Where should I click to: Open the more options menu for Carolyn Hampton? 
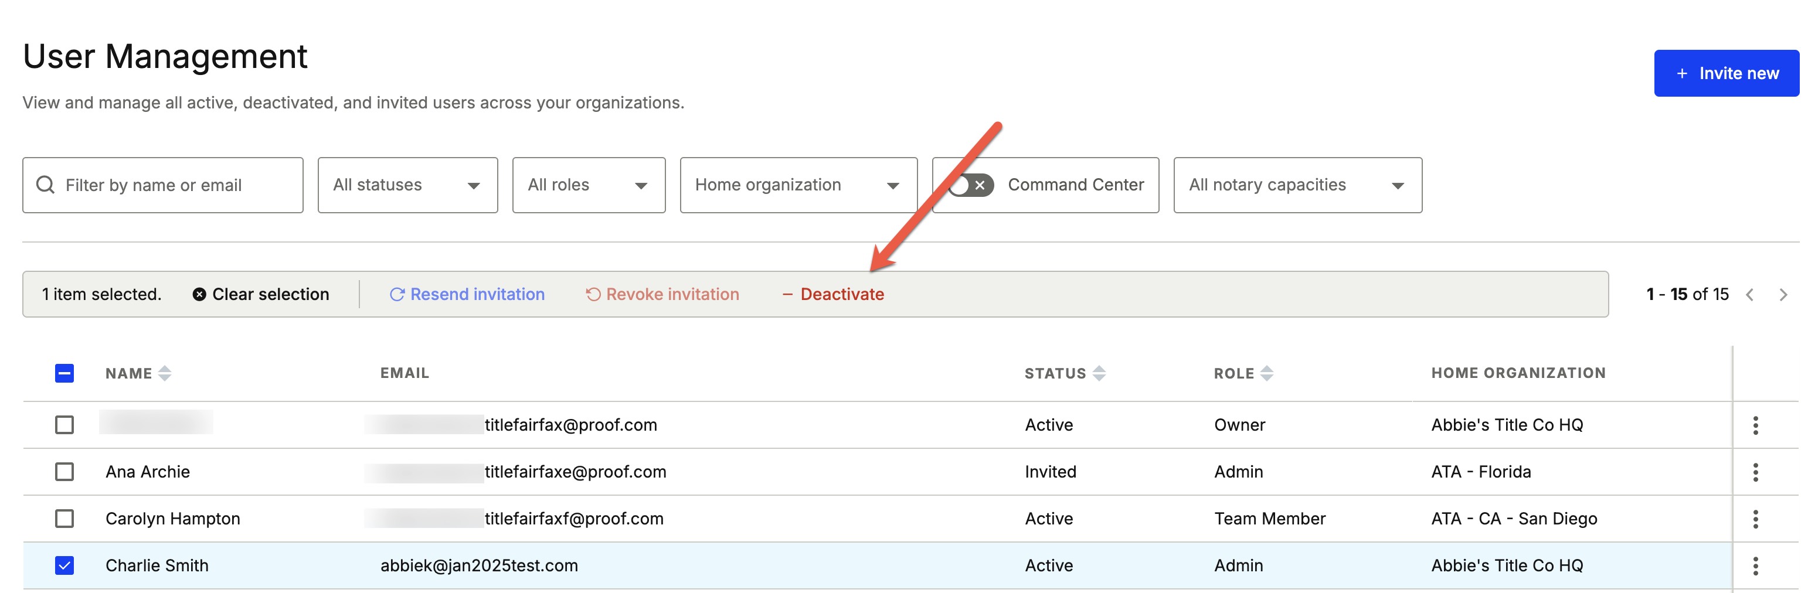point(1755,519)
